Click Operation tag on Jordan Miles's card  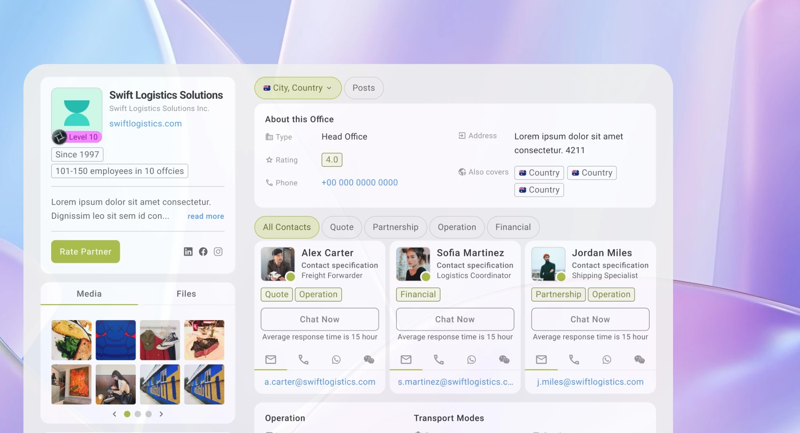click(x=611, y=295)
